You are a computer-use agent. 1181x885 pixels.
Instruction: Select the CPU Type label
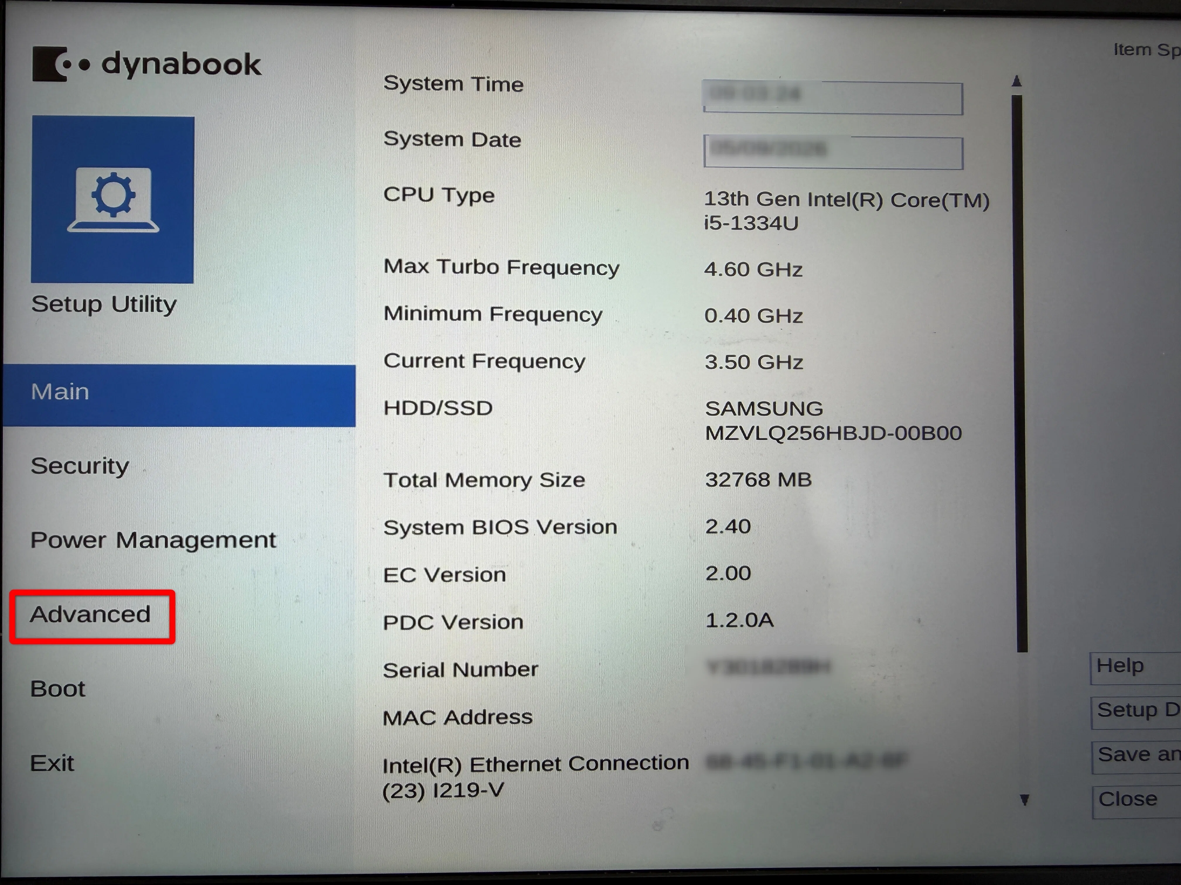[x=439, y=195]
